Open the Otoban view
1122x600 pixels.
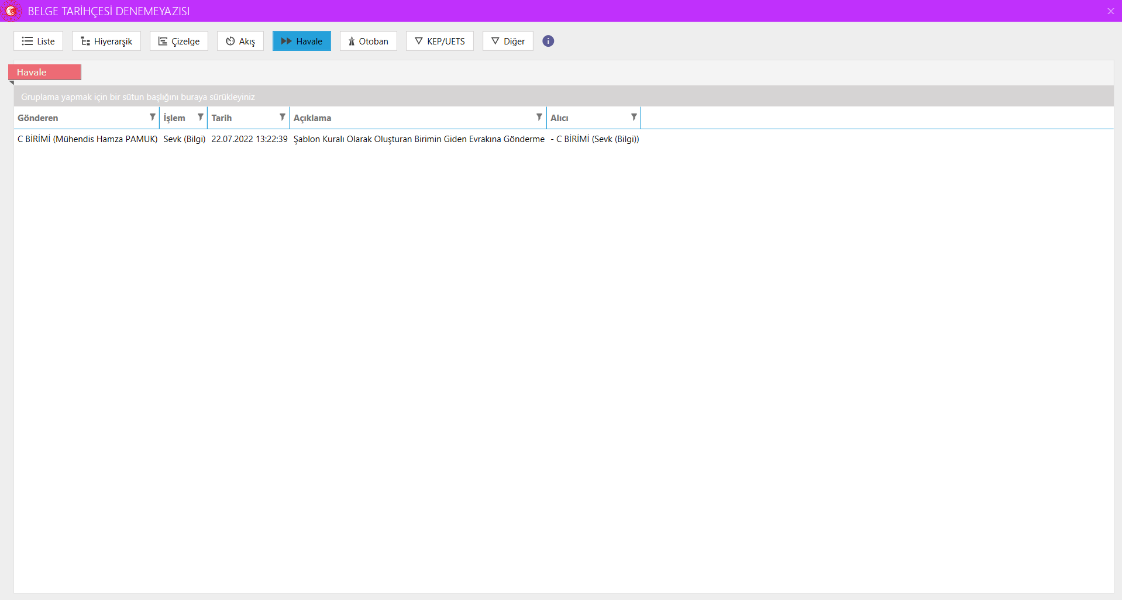369,41
